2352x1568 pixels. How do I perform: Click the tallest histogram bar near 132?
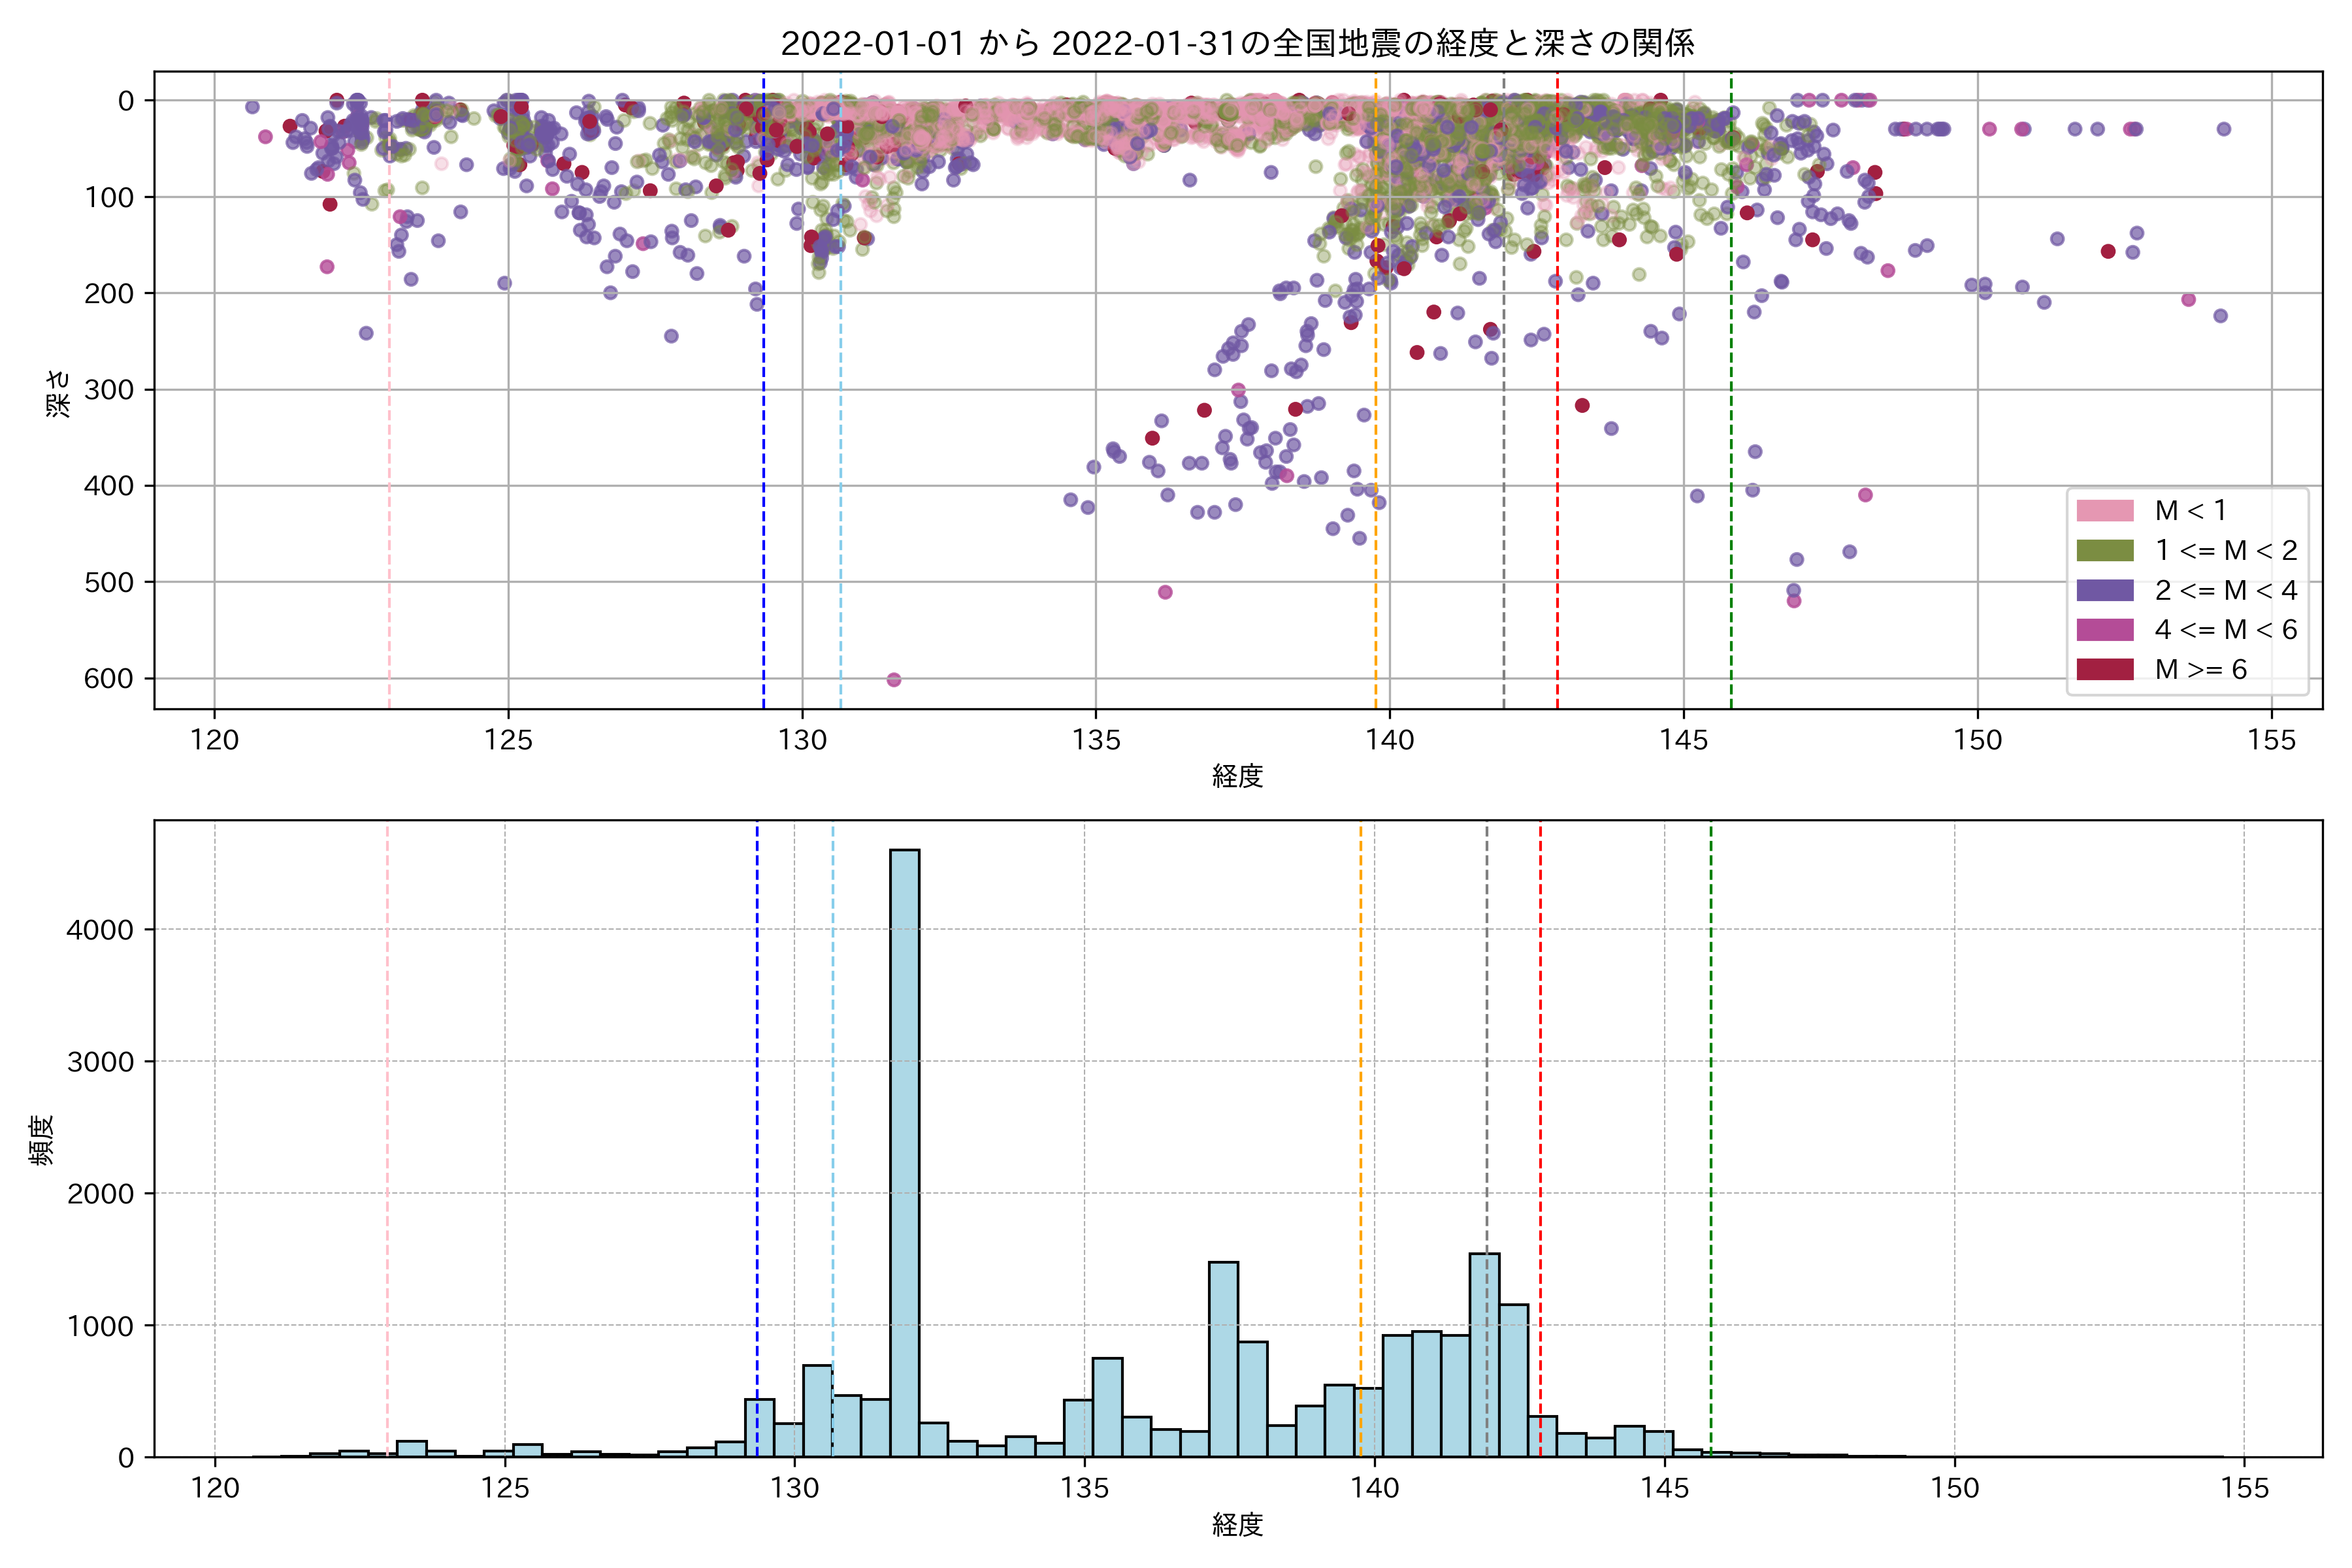click(904, 1150)
